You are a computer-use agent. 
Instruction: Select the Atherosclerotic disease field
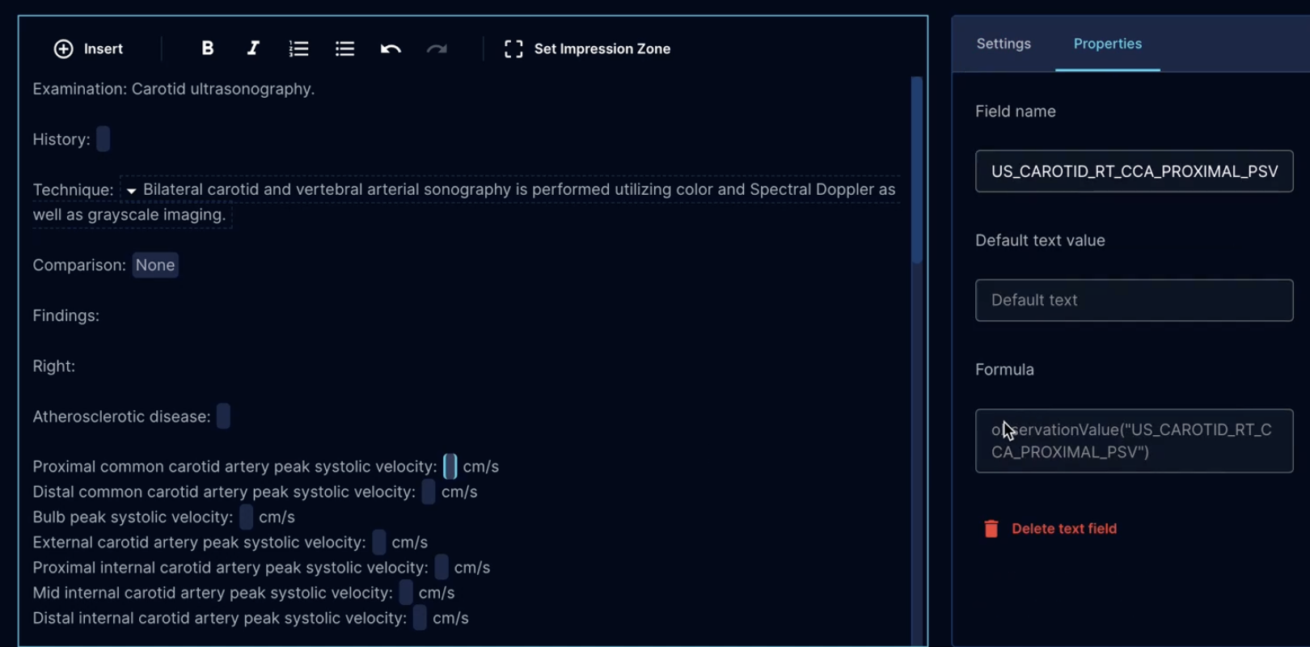pos(223,417)
